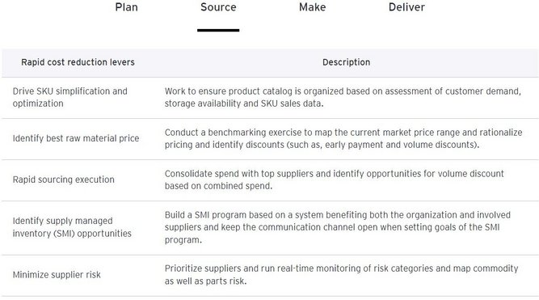
Task: Select 'Drive SKU simplification and optimization' row label
Action: (x=70, y=97)
